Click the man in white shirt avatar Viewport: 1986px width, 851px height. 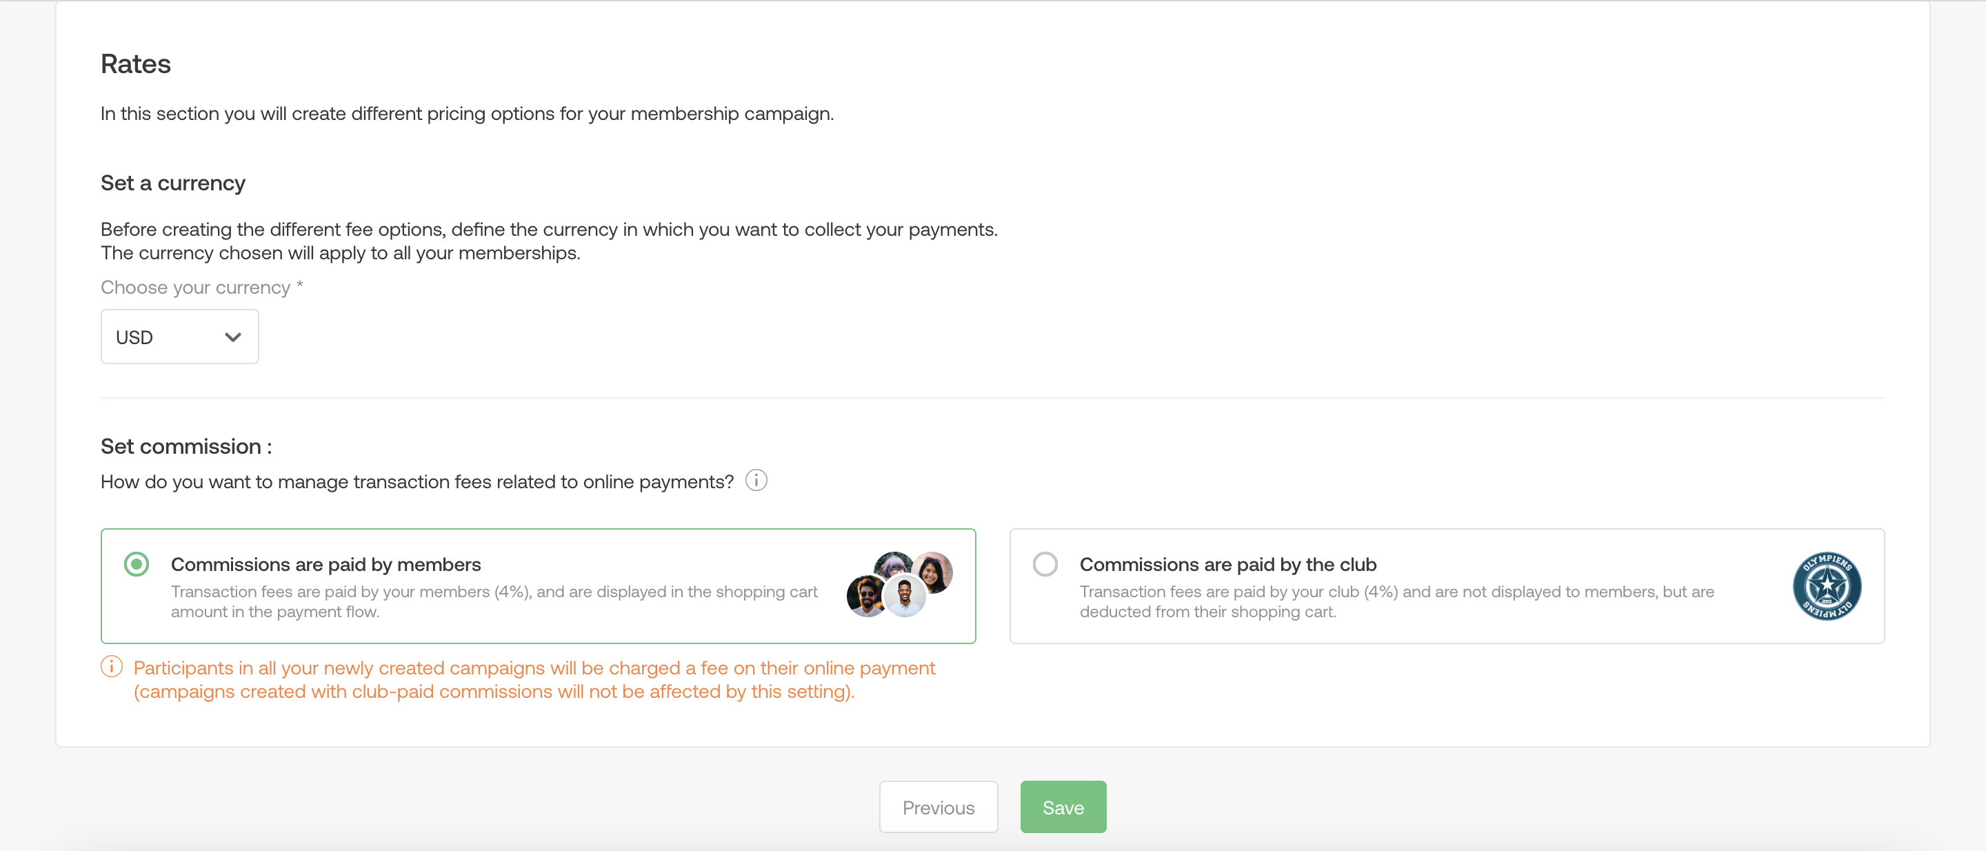[x=904, y=596]
